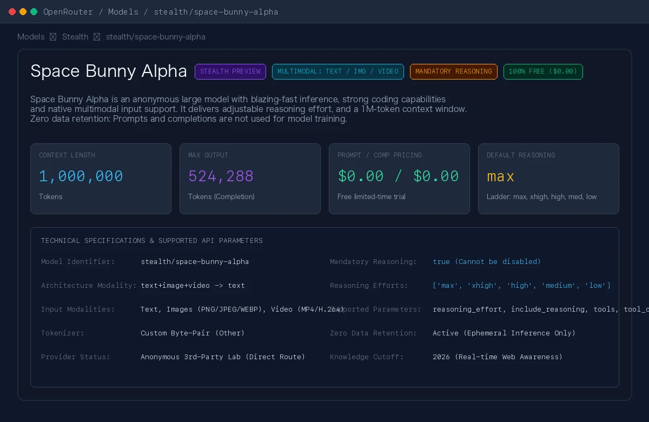Select the $0.00 / $0.00 pricing value

click(x=399, y=176)
